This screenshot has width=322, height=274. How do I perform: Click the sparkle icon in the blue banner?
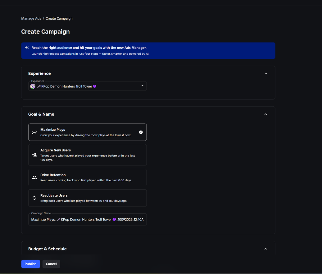point(27,47)
